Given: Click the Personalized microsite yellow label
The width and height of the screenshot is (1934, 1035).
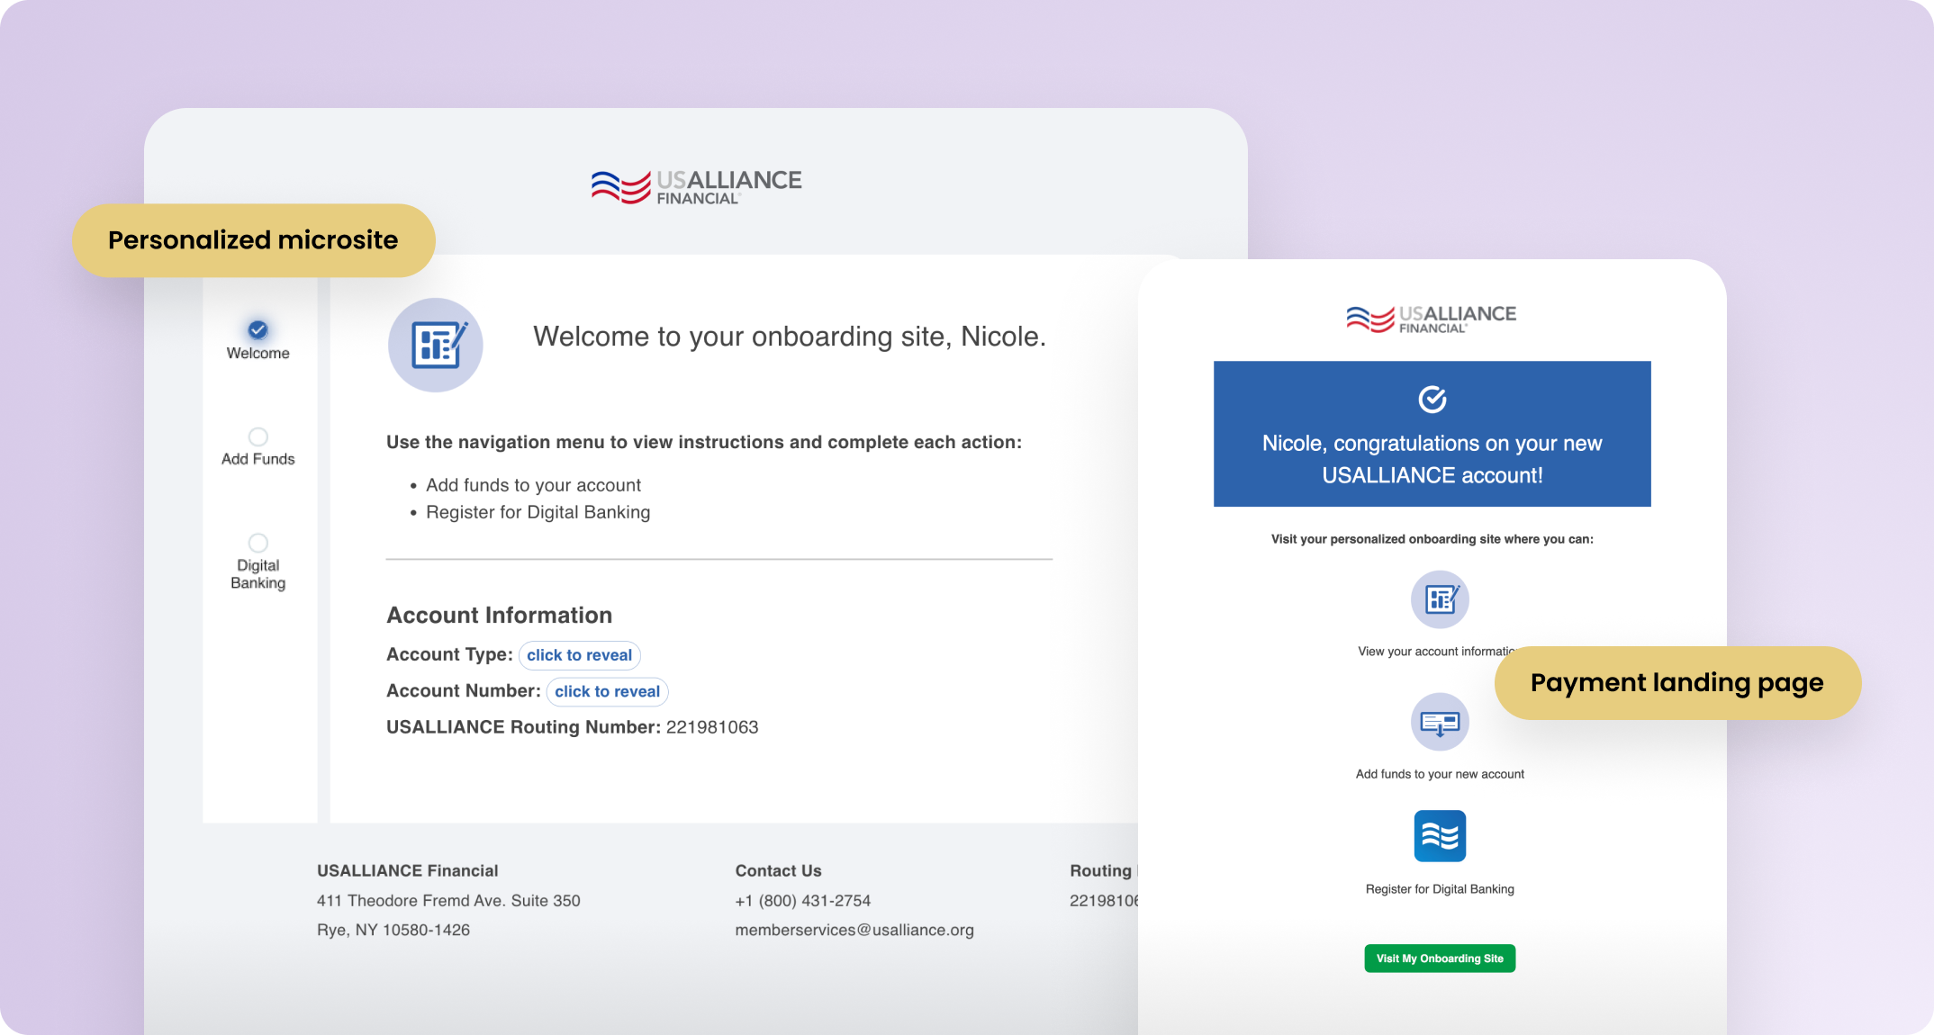Looking at the screenshot, I should pyautogui.click(x=253, y=240).
